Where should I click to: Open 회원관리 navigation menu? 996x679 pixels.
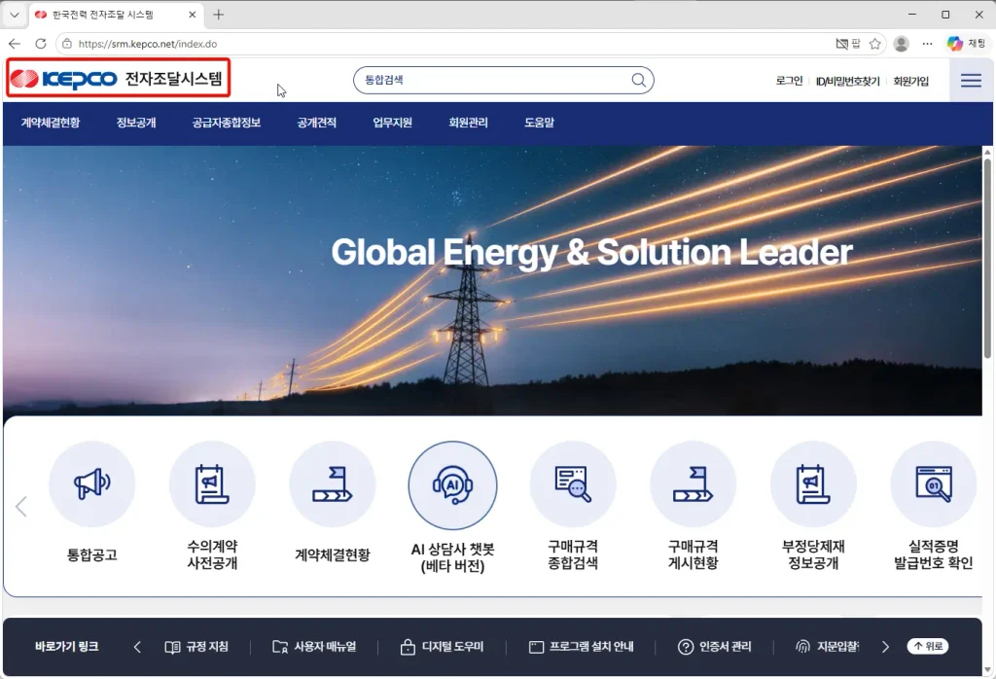468,123
